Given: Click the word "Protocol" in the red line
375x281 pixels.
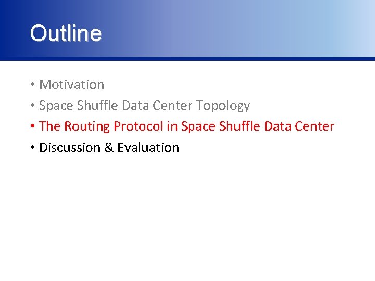Looking at the screenshot, I should pos(138,126).
